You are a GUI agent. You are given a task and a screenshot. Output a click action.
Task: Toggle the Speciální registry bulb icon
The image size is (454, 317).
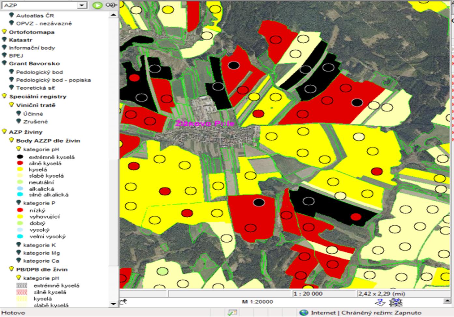[4, 96]
